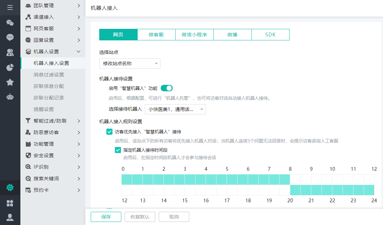Open the chat bubble conversations icon

(10, 37)
